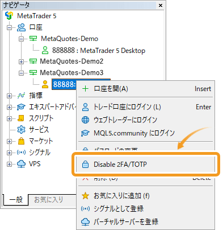This screenshot has width=223, height=230.
Task: Expand the MetaQuotes-Demo2 server node
Action: (21, 61)
